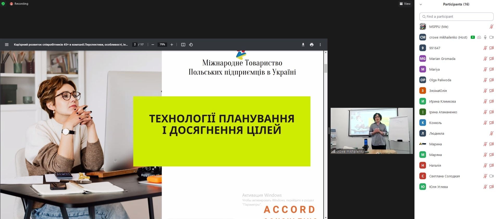Screen dimensions: 497x219
Task: Toggle Светлана Солодкая's video camera
Action: coord(492,176)
